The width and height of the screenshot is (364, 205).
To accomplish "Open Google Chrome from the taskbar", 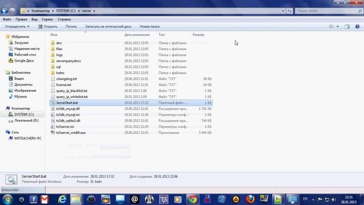I will pos(193,199).
